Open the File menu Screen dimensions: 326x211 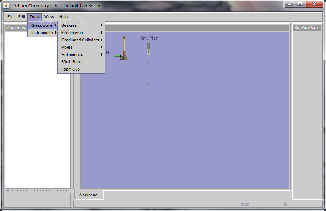coord(10,17)
